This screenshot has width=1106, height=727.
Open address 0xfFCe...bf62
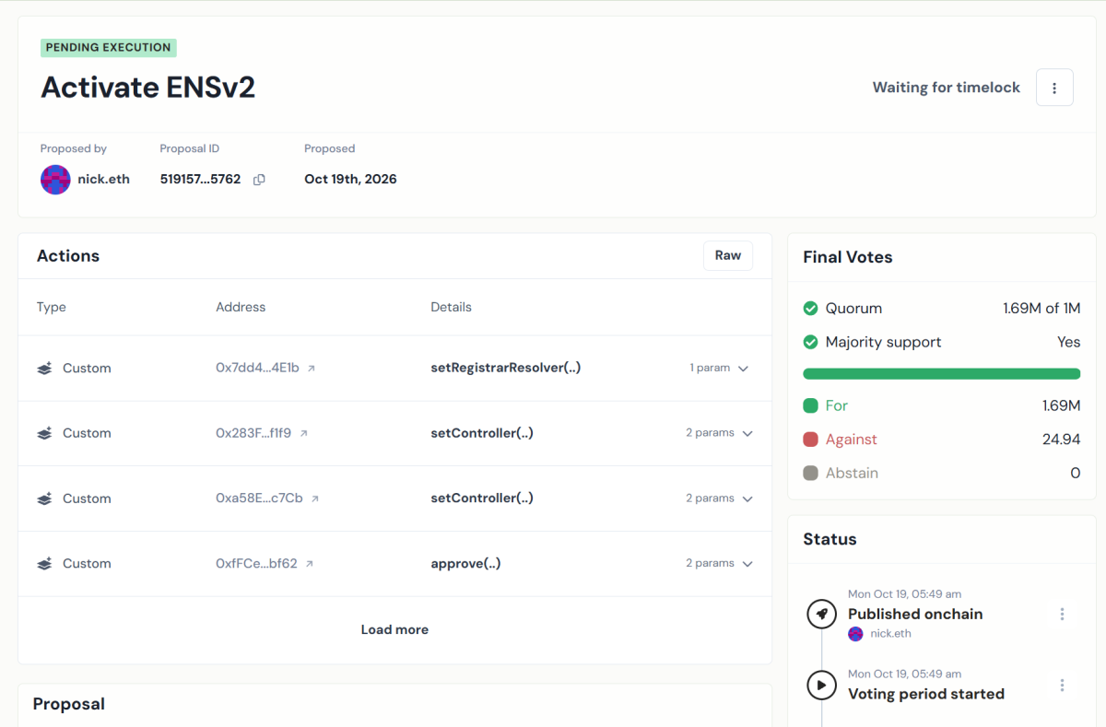click(x=256, y=564)
